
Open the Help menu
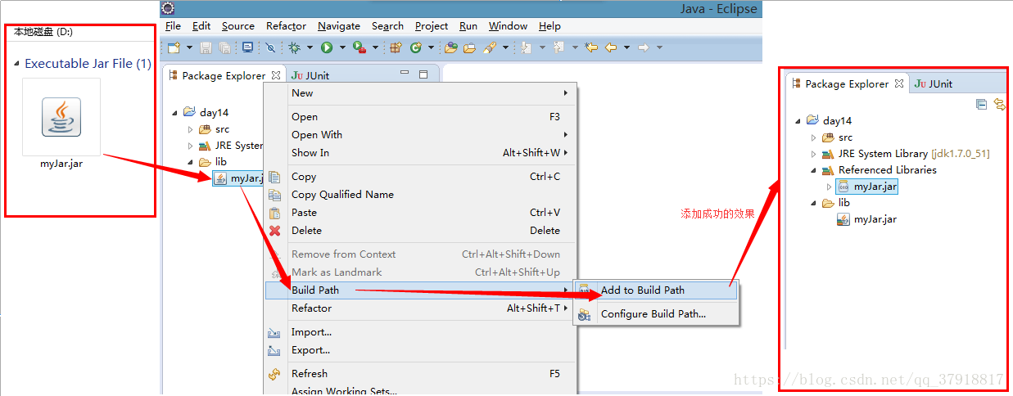pos(549,26)
